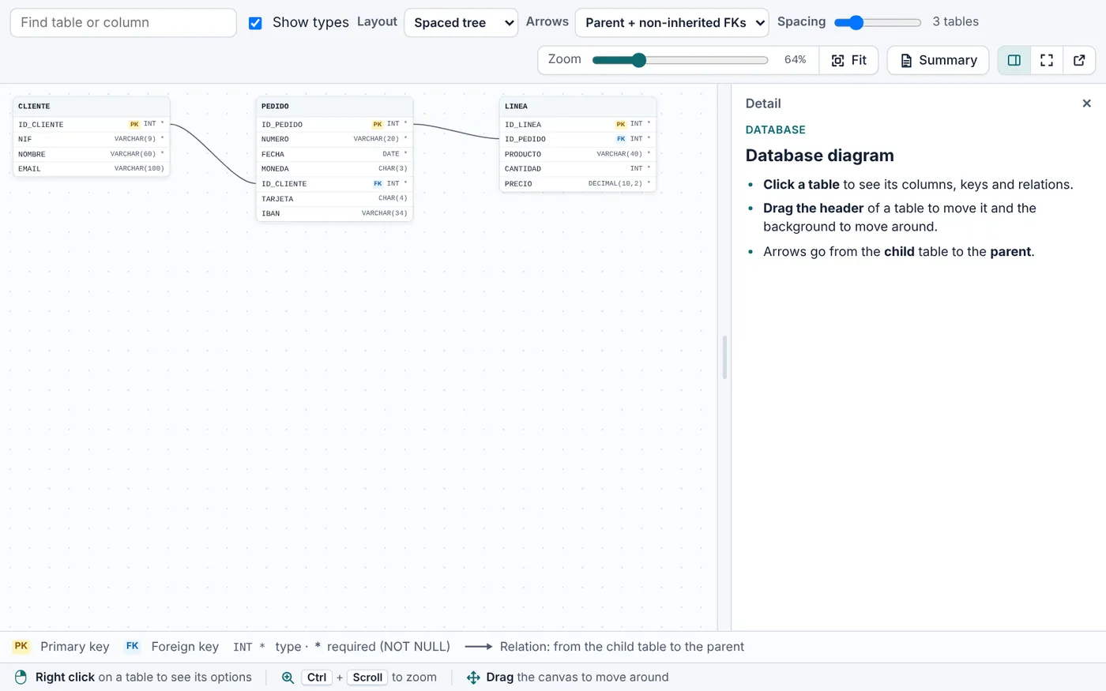
Task: Open diagram in new window icon
Action: click(1079, 60)
